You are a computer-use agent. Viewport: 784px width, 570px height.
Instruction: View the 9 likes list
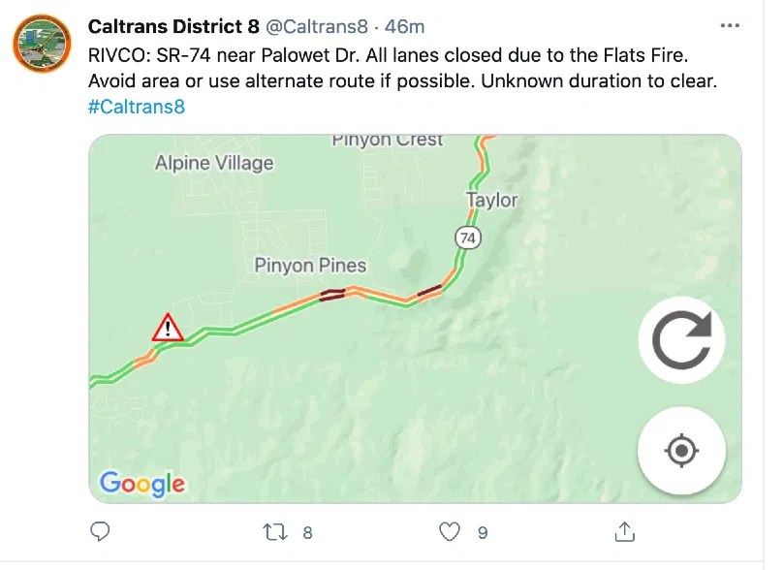(x=482, y=531)
